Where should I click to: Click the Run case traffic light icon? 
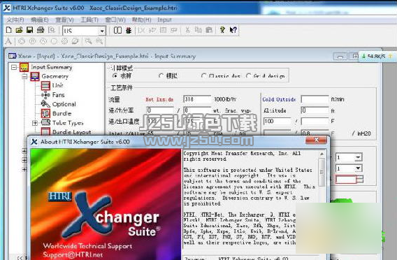tap(129, 30)
